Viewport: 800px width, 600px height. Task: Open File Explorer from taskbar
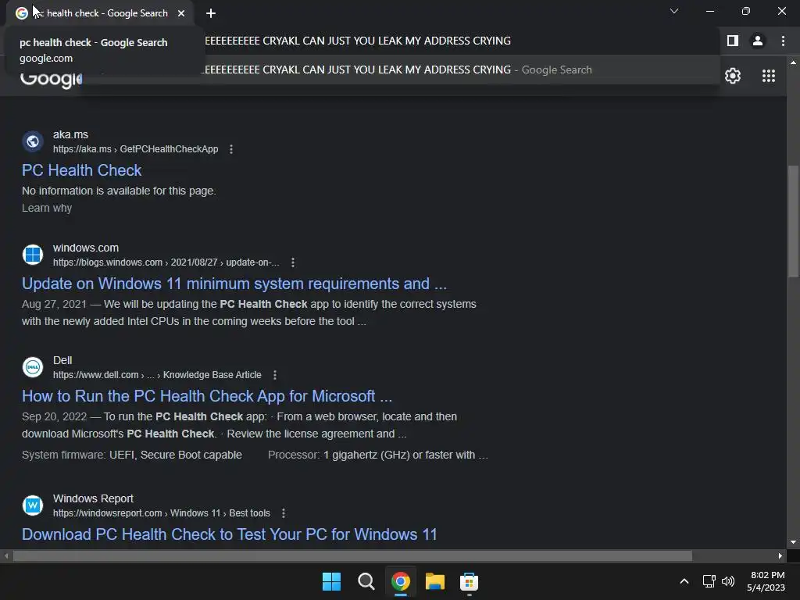[434, 581]
